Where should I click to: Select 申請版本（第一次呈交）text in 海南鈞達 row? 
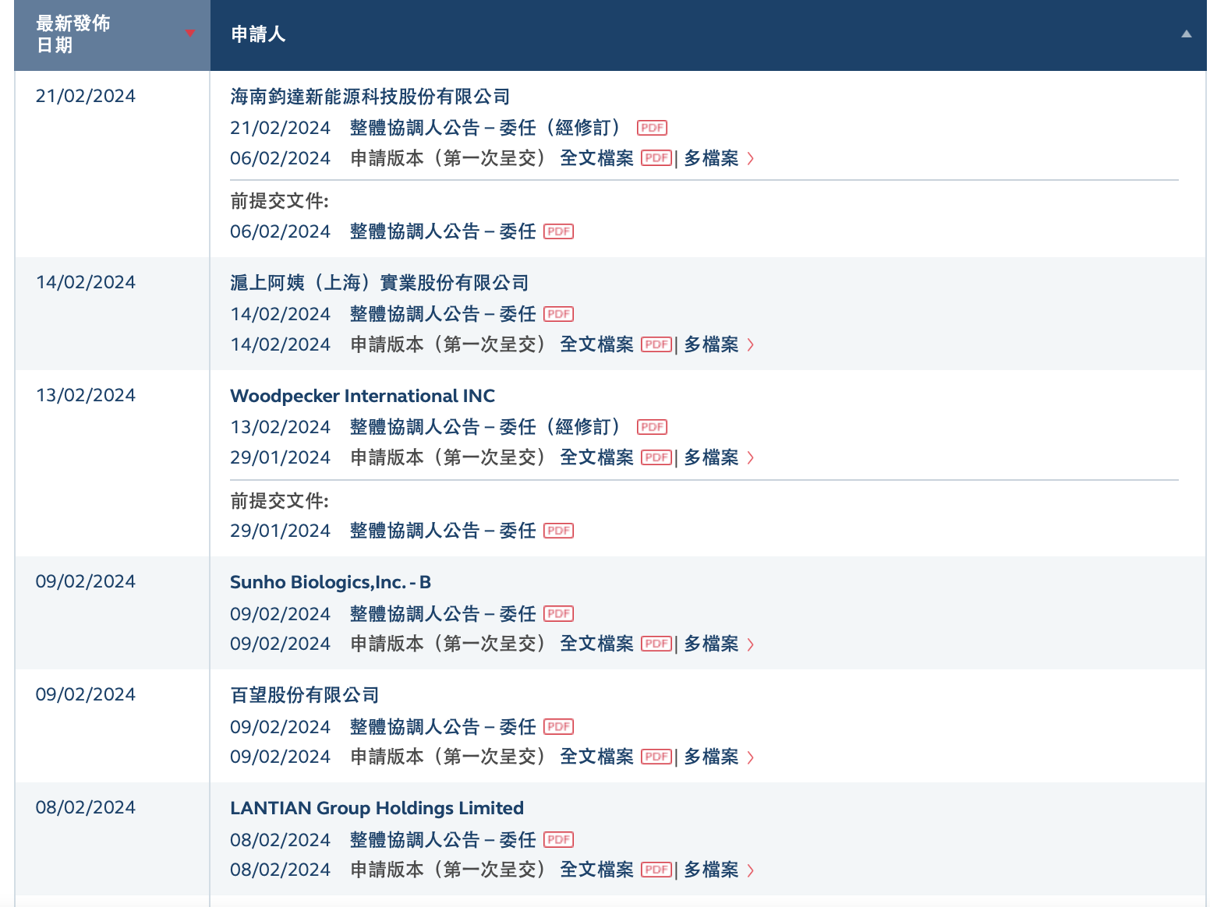click(x=448, y=158)
